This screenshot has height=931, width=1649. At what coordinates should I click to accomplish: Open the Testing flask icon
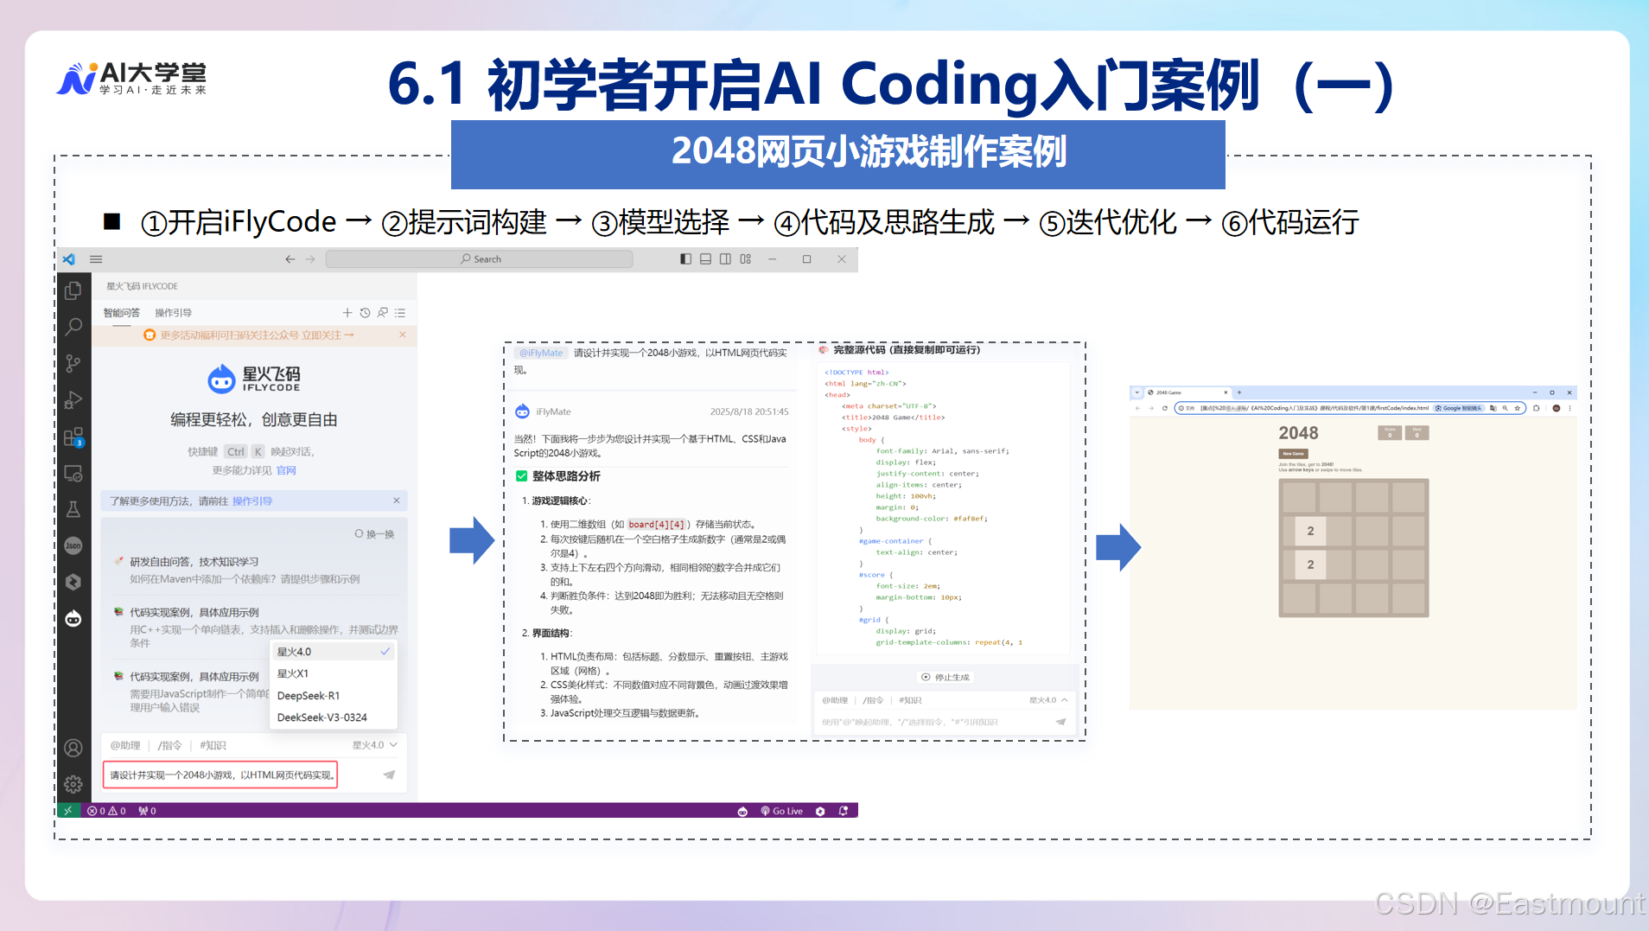(x=73, y=509)
